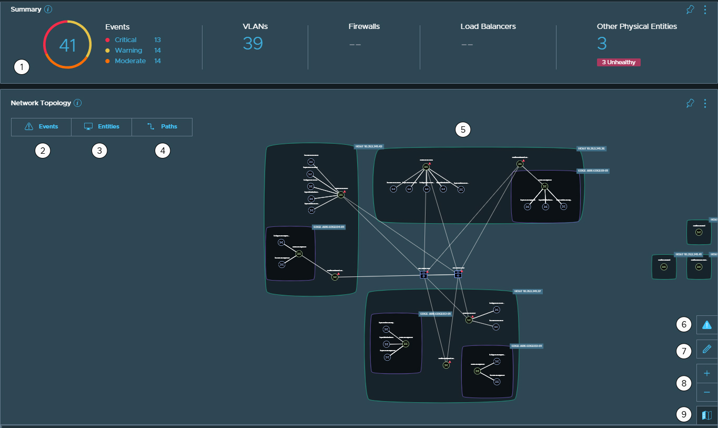Select hub router node inside EDGE ARK-EDGE01-01

pos(545,186)
